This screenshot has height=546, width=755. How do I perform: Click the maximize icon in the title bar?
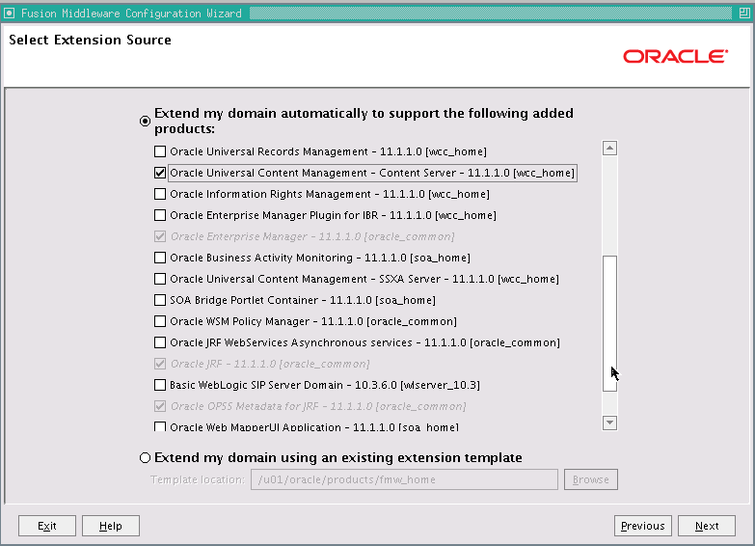point(744,13)
